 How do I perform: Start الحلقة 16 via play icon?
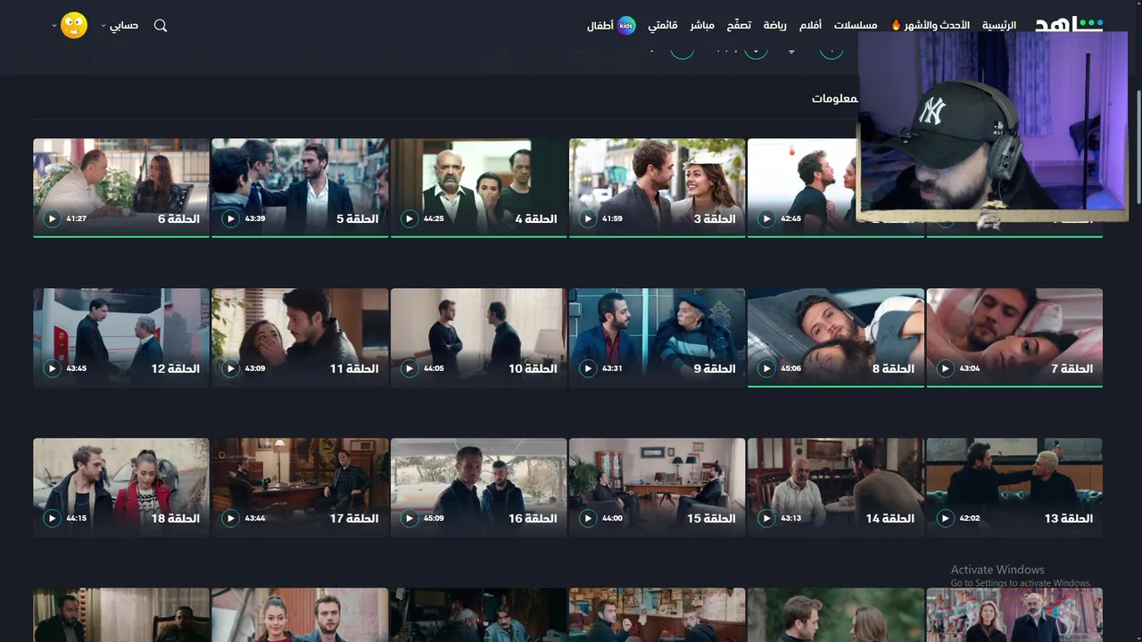pos(410,518)
